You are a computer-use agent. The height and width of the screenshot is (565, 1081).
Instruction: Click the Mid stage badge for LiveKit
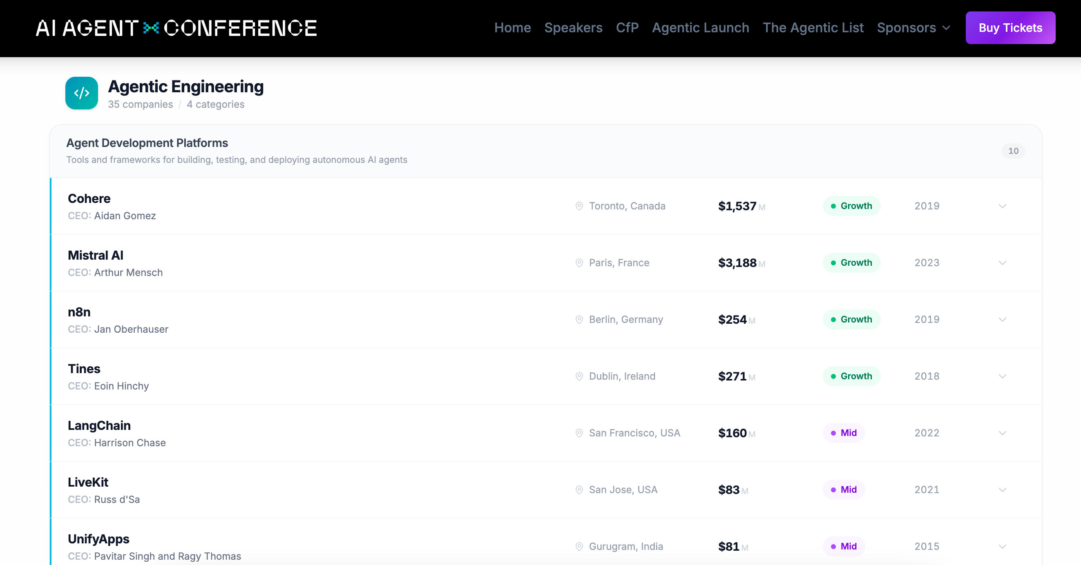coord(844,489)
